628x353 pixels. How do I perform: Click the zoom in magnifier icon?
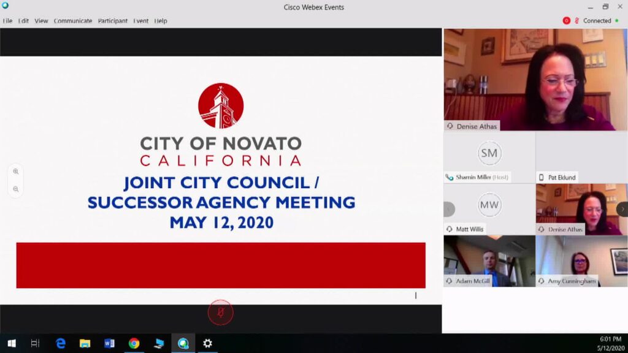(x=16, y=172)
